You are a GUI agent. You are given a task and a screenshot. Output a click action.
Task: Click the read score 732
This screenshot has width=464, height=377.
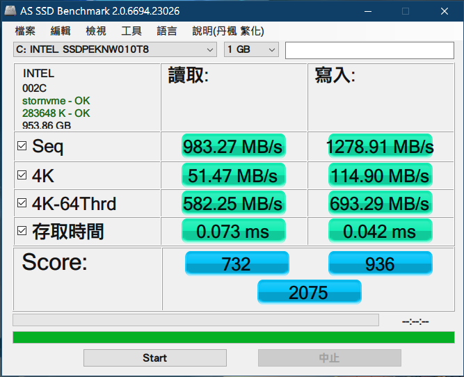(237, 264)
